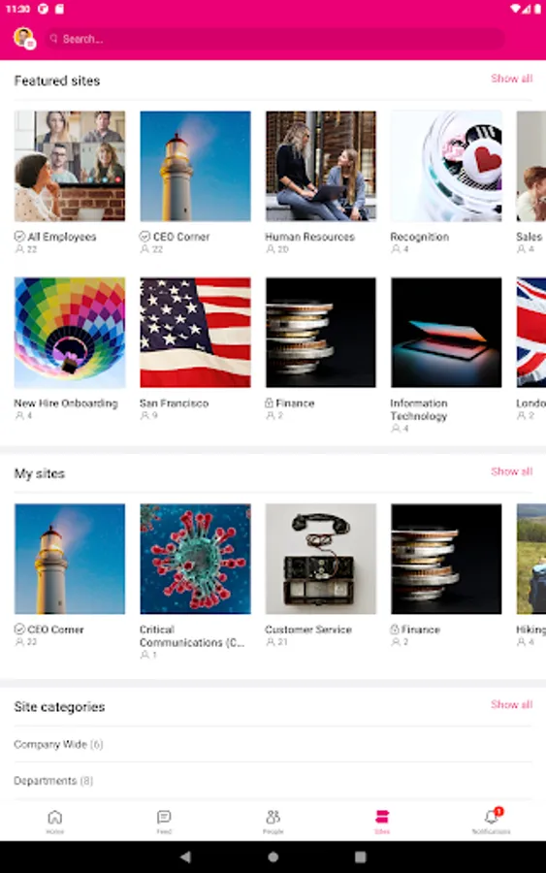Open the Home tab icon

tap(54, 817)
